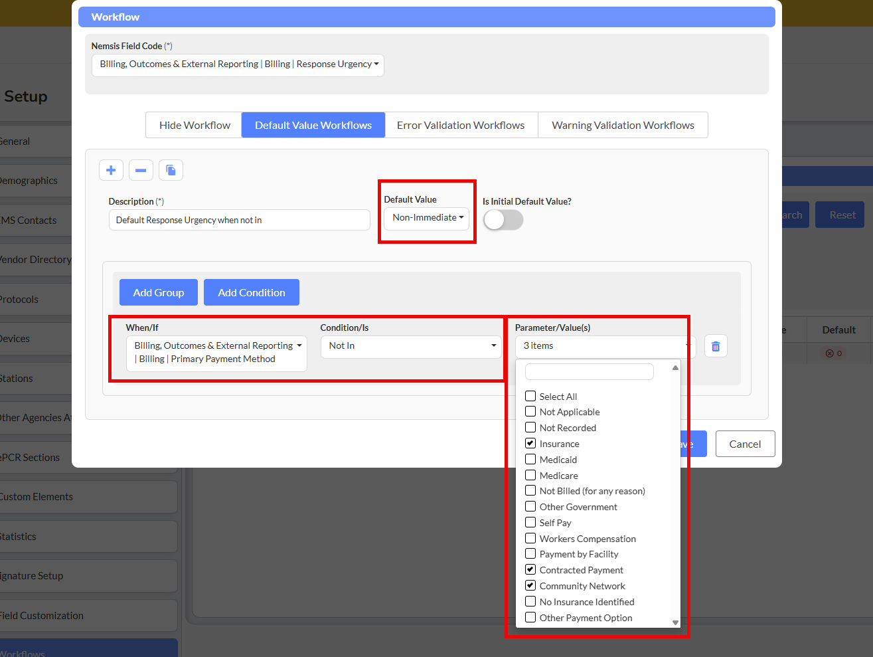This screenshot has height=657, width=873.
Task: Tick the Select All checkbox
Action: coord(530,397)
